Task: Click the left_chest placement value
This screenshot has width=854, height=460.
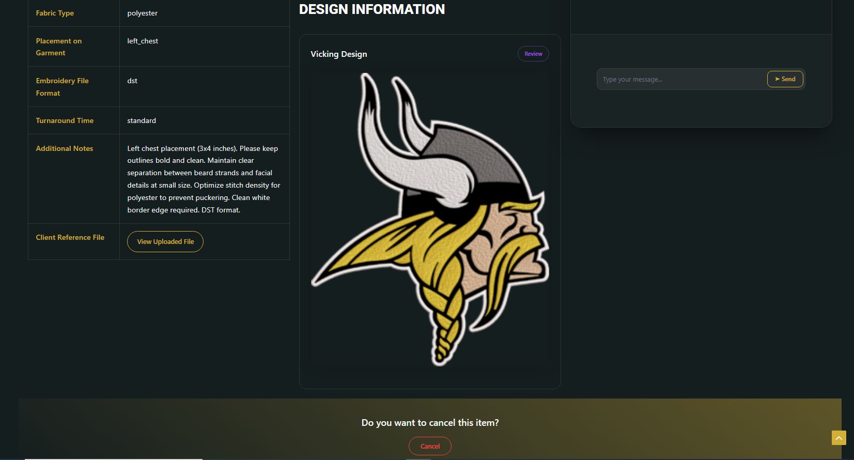Action: [143, 41]
